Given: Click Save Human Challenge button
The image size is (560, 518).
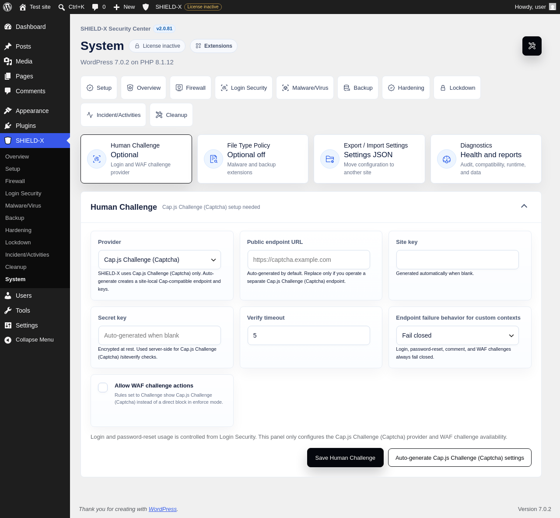Looking at the screenshot, I should click(x=345, y=458).
